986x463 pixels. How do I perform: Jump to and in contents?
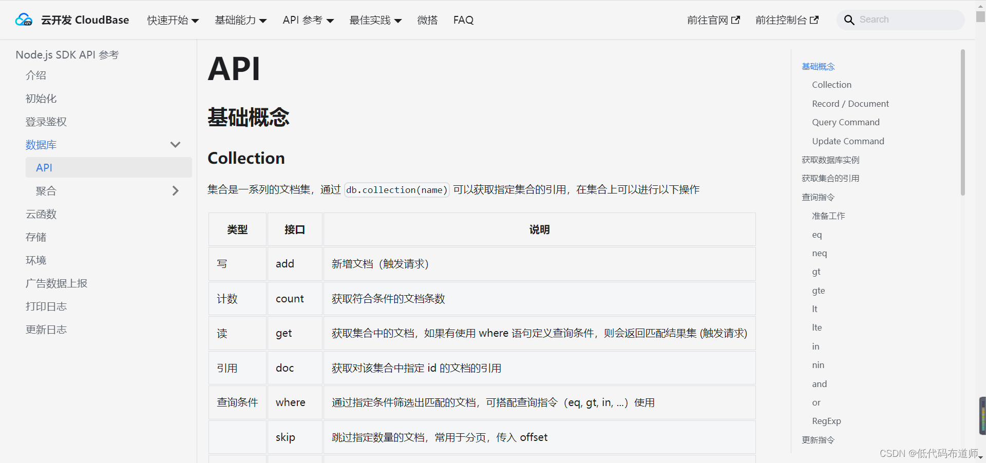click(x=820, y=384)
